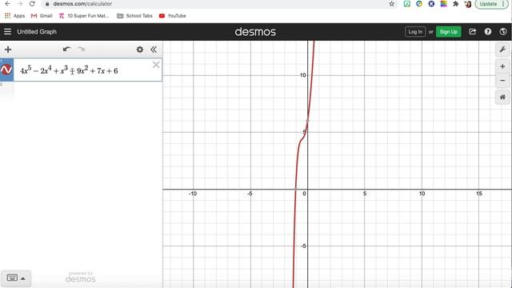Go forward in the browser

(19, 4)
